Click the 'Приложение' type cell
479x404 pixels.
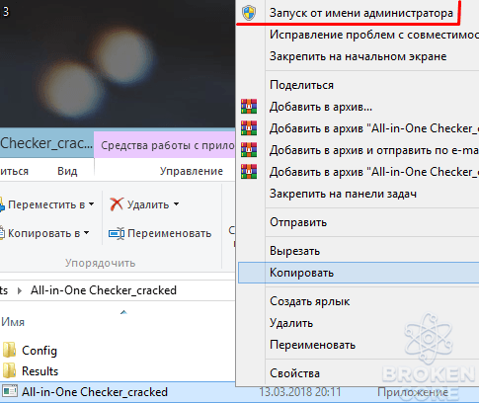(x=413, y=392)
